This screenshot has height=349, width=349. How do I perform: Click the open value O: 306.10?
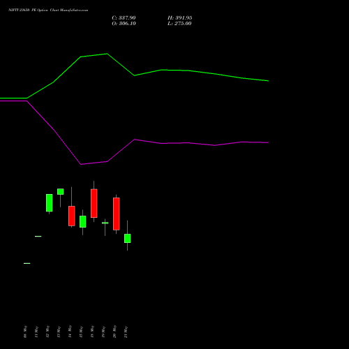(124, 24)
